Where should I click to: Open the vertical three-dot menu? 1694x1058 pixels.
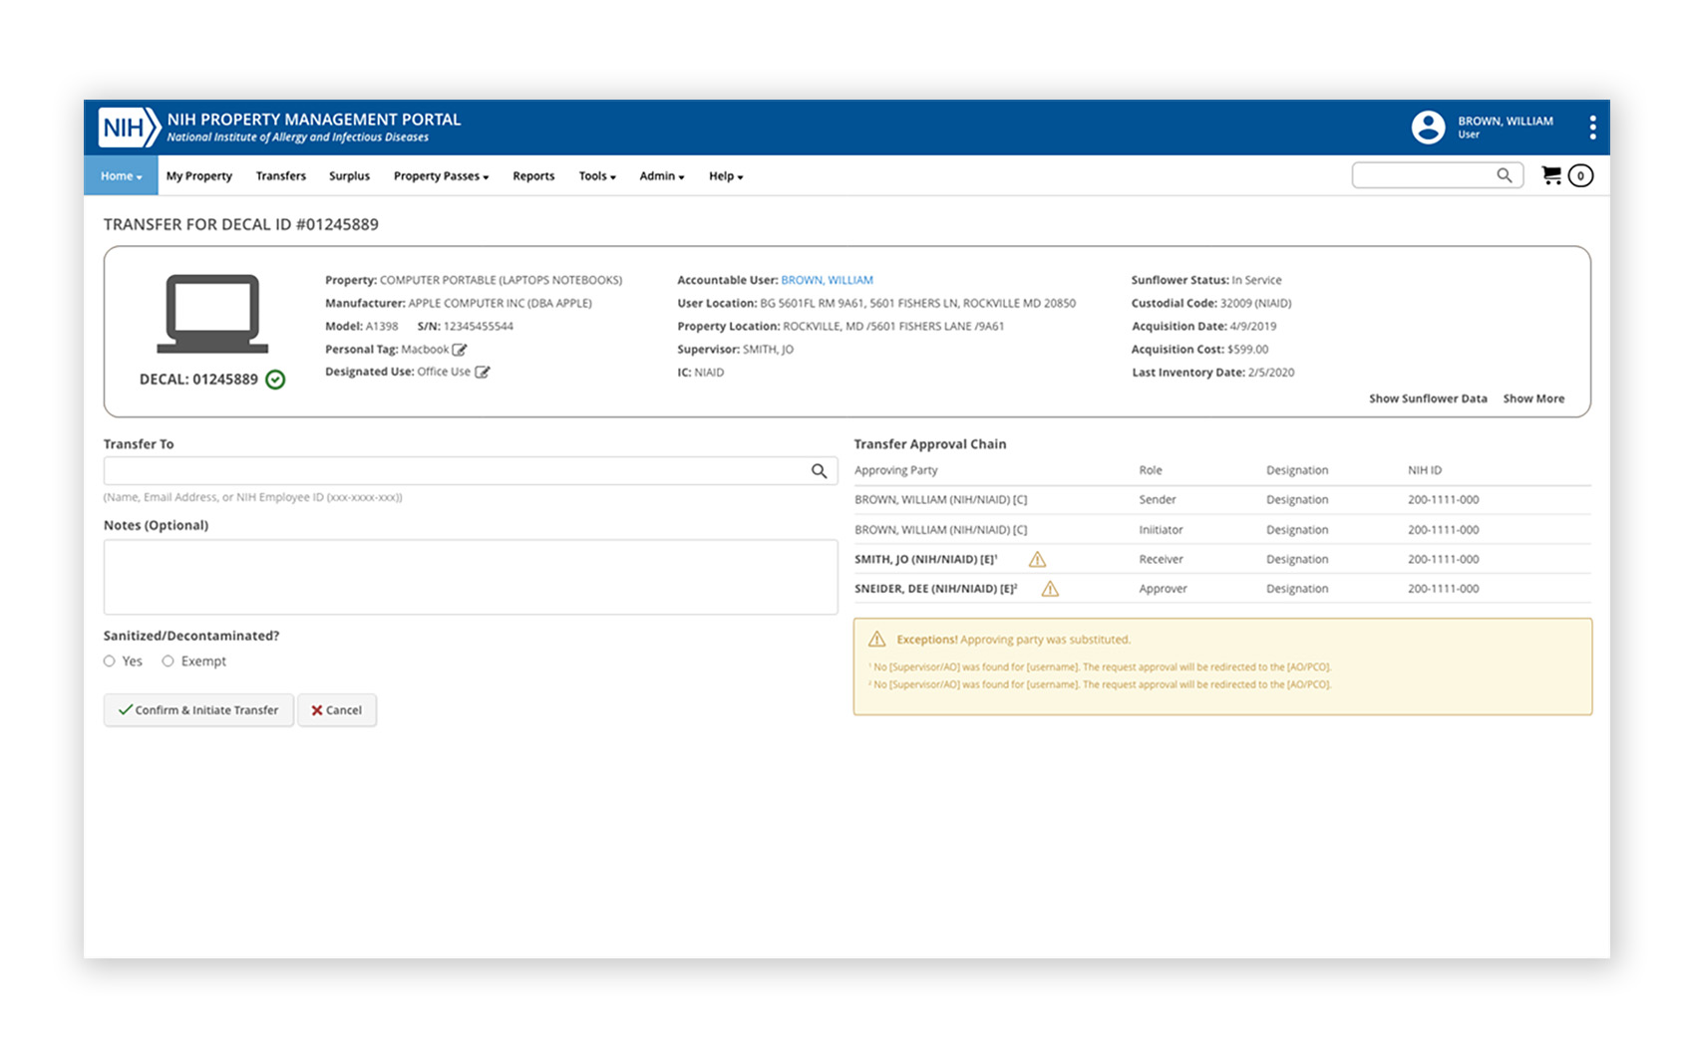point(1592,128)
